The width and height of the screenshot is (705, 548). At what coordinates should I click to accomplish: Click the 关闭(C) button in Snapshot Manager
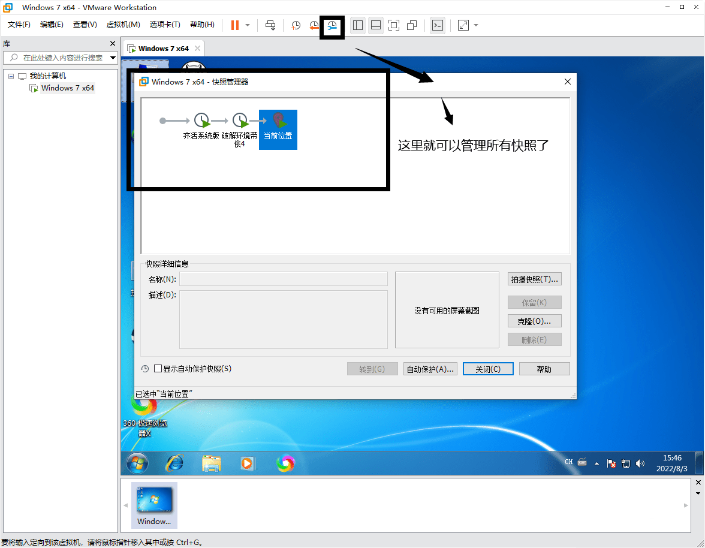488,369
